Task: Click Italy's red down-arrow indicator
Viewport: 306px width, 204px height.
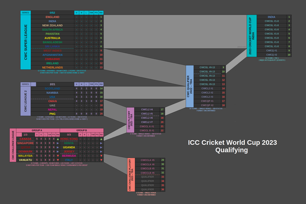Action: tap(101, 160)
